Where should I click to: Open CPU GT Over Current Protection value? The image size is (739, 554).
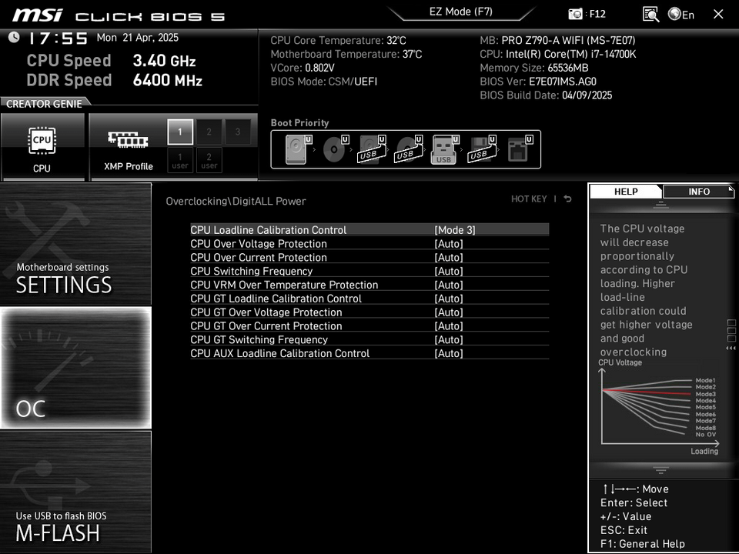point(449,325)
